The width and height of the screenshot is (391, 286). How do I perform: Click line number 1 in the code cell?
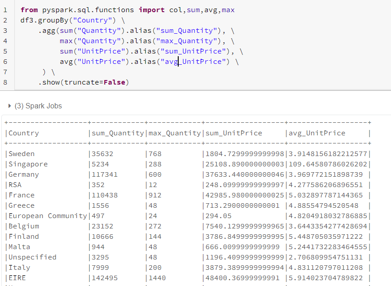(4, 9)
